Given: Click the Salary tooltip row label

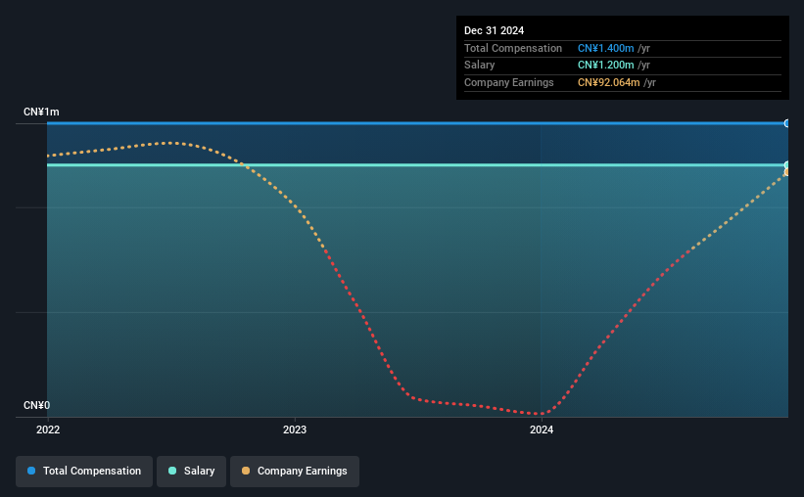Looking at the screenshot, I should tap(480, 66).
